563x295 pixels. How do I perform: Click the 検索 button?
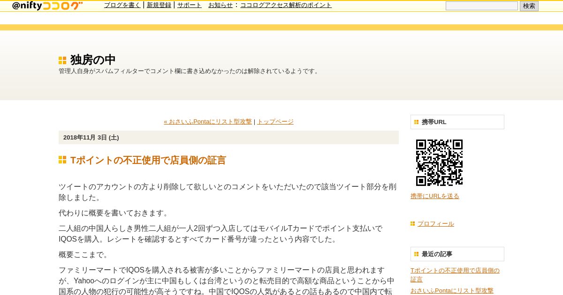[x=529, y=6]
